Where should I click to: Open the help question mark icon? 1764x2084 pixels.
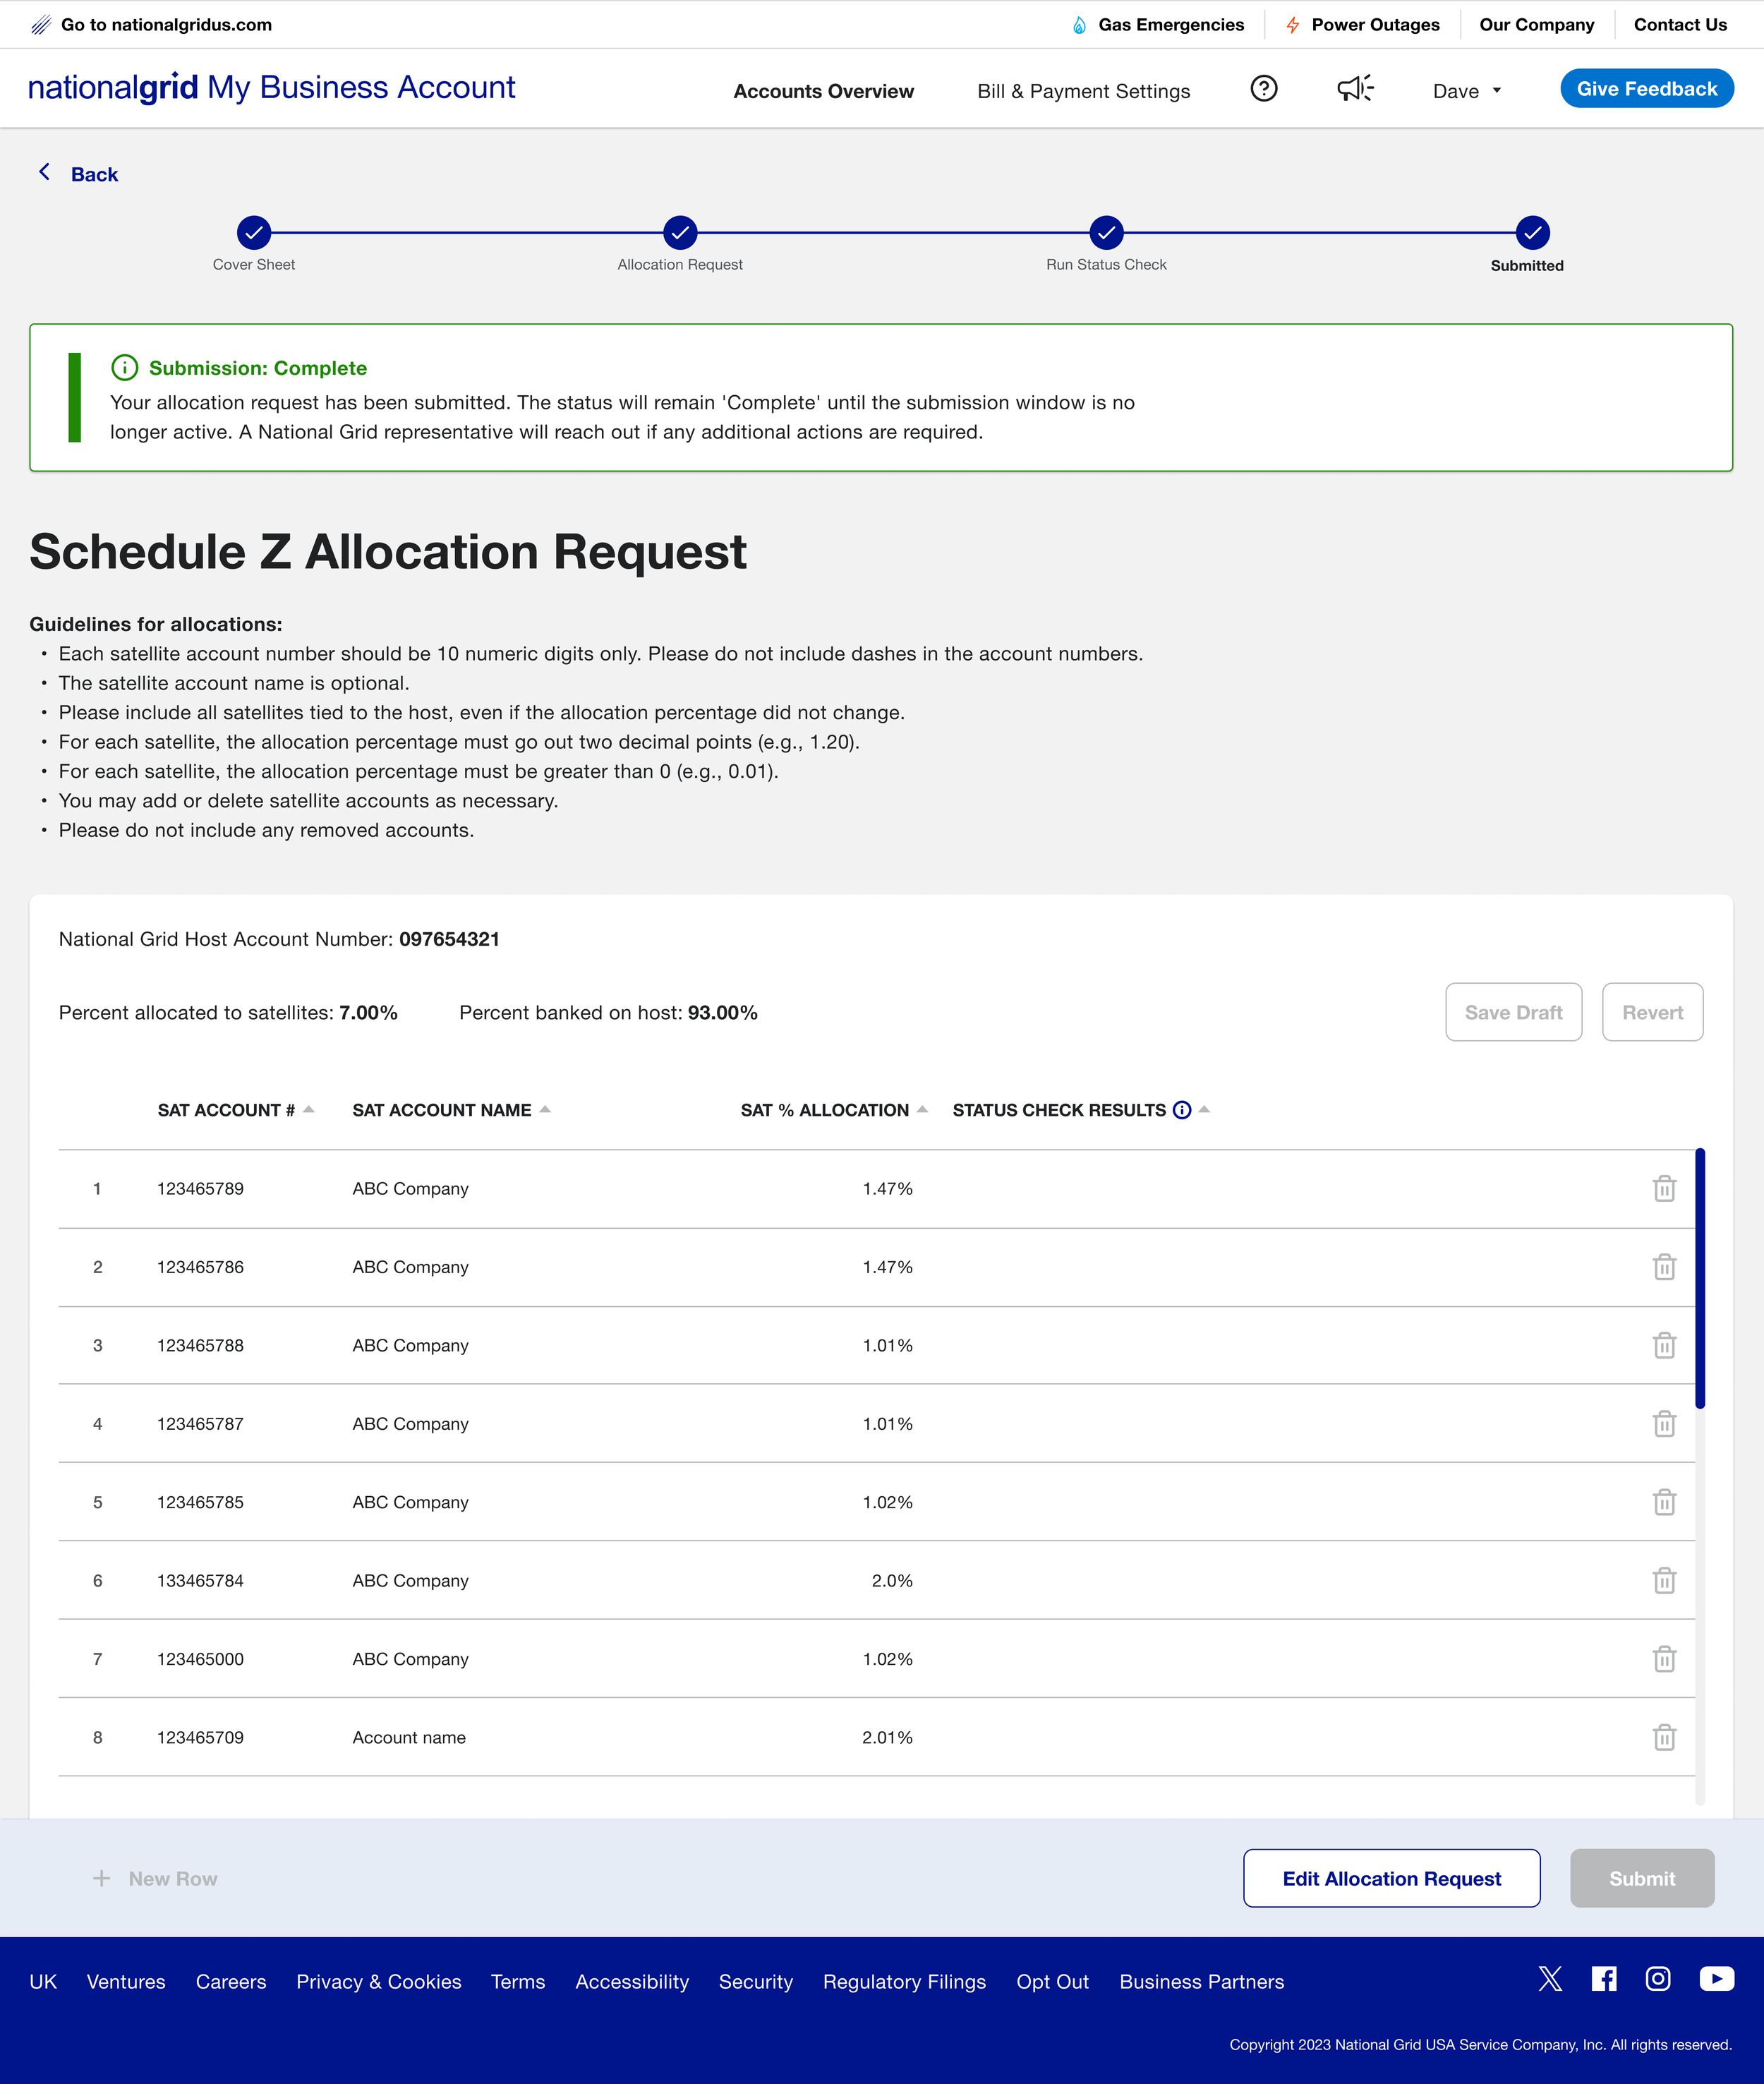[1263, 89]
